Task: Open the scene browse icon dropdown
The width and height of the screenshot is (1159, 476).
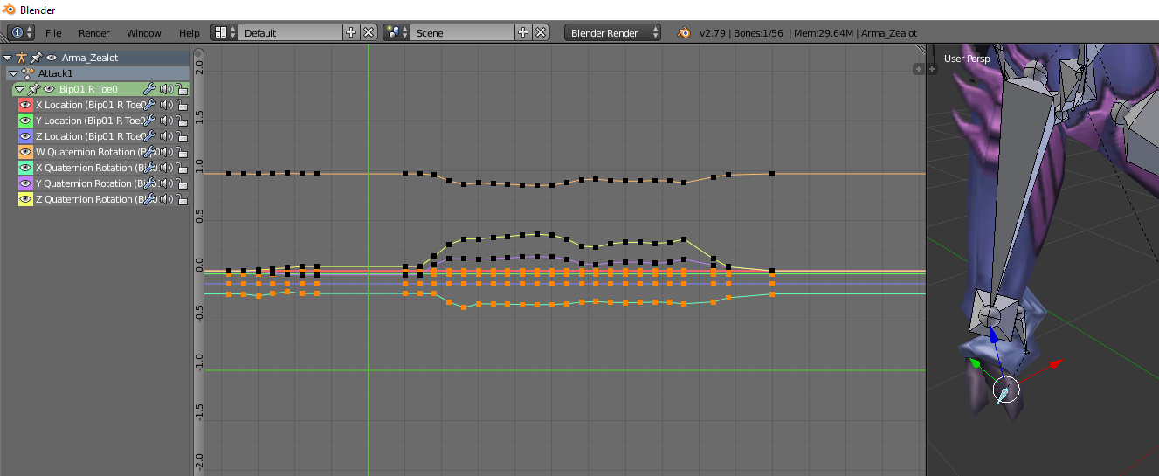Action: click(397, 32)
